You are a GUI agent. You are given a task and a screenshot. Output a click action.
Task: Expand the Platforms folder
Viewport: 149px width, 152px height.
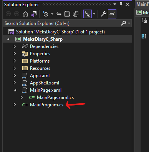(x=15, y=61)
